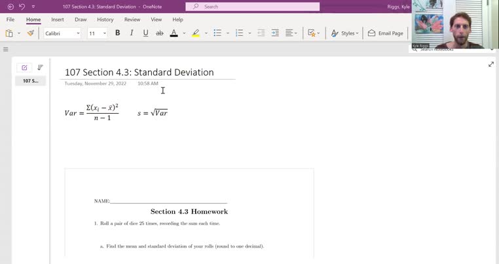Increase indent of the paragraph
Viewport: 499px width, 264px height.
click(275, 33)
